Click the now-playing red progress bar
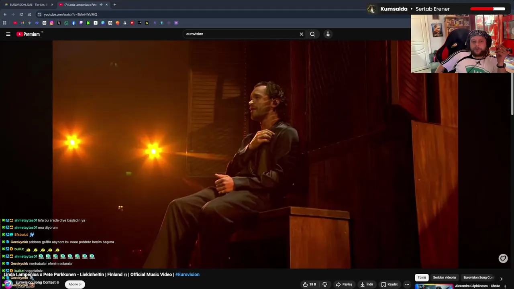Image resolution: width=514 pixels, height=289 pixels. 487,9
